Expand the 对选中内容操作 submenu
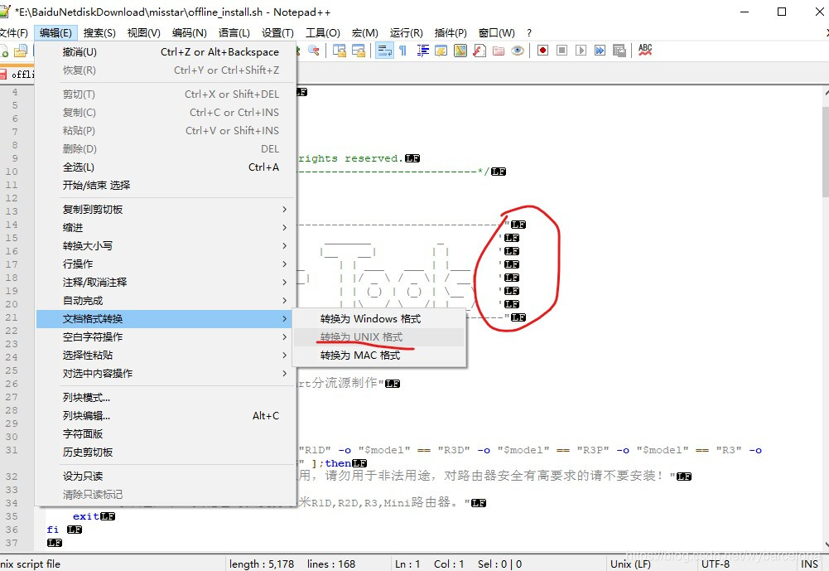 coord(165,374)
